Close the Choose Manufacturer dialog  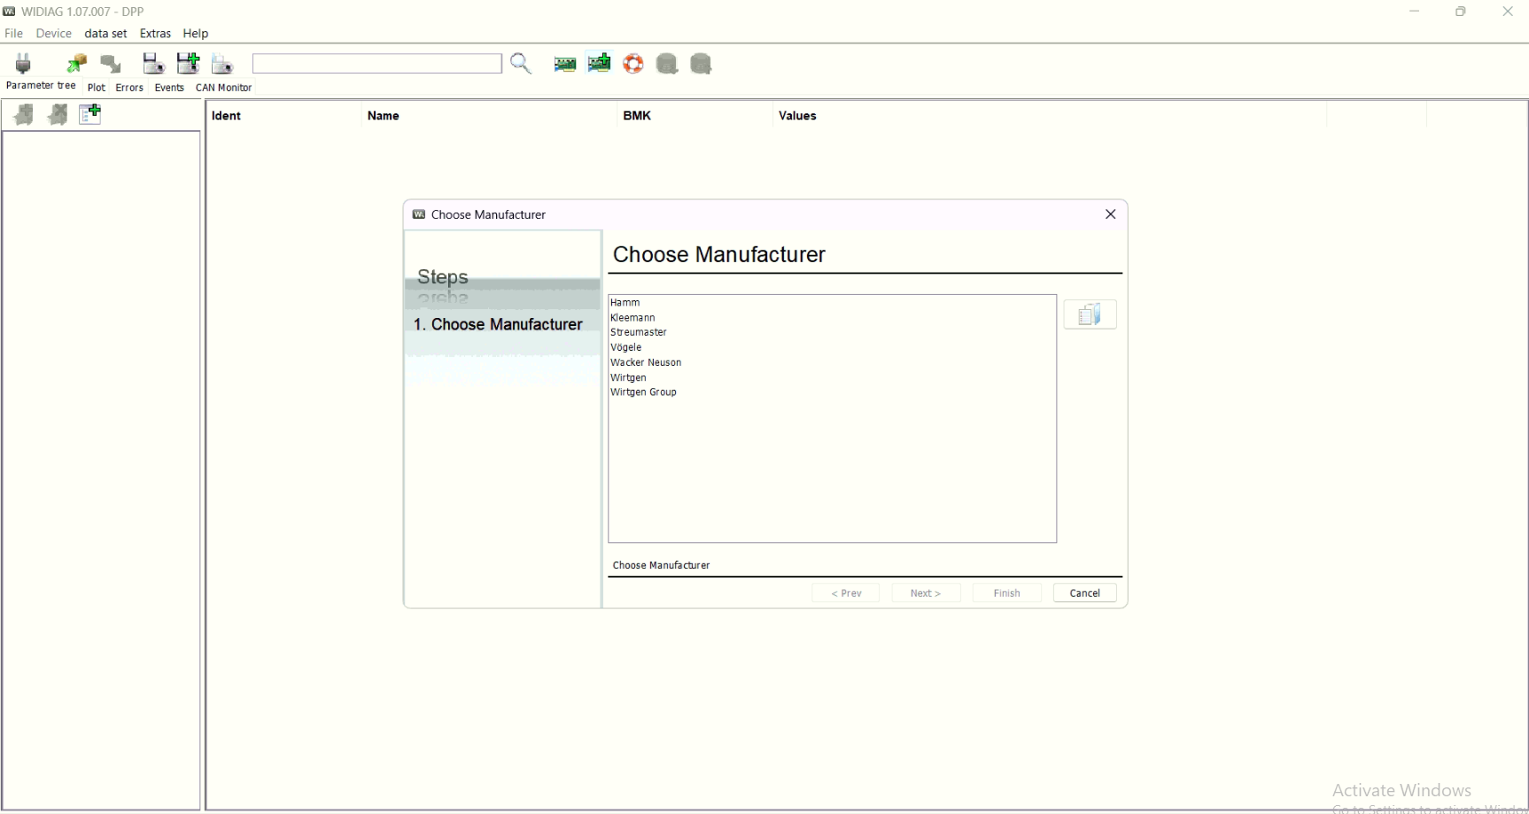(1110, 214)
